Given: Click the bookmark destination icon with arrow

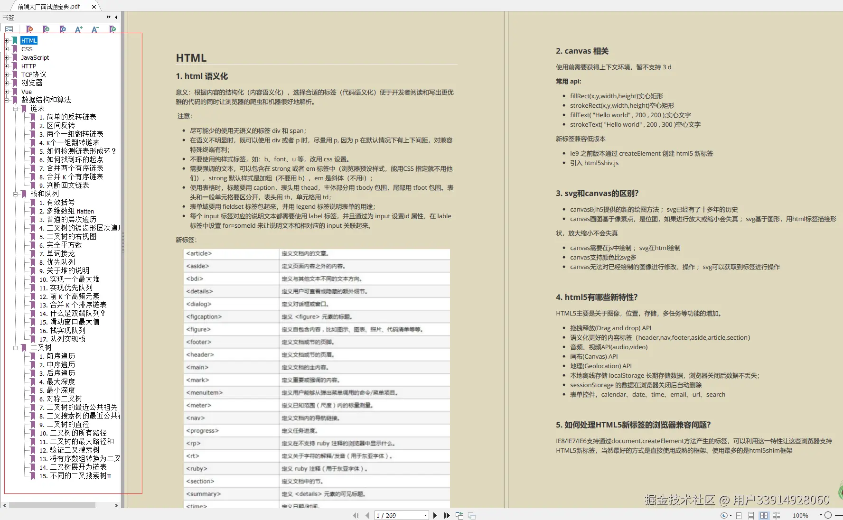Looking at the screenshot, I should tap(63, 29).
